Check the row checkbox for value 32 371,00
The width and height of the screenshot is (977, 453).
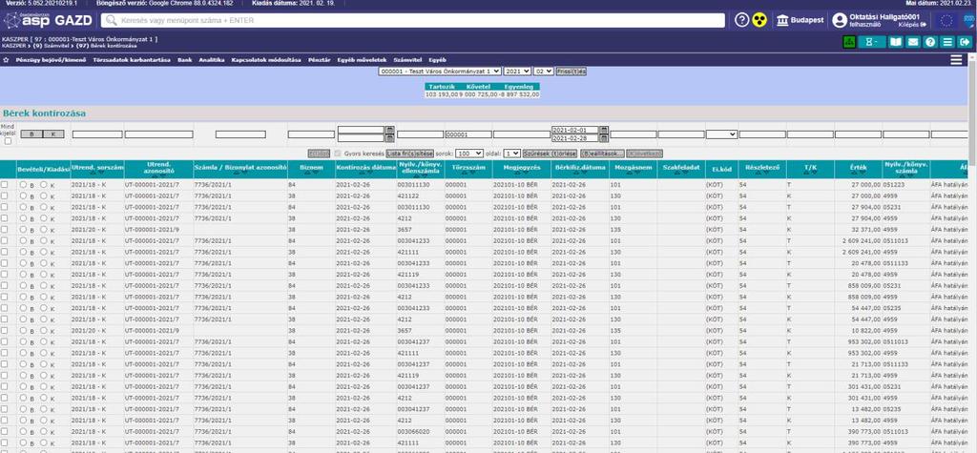[x=5, y=230]
